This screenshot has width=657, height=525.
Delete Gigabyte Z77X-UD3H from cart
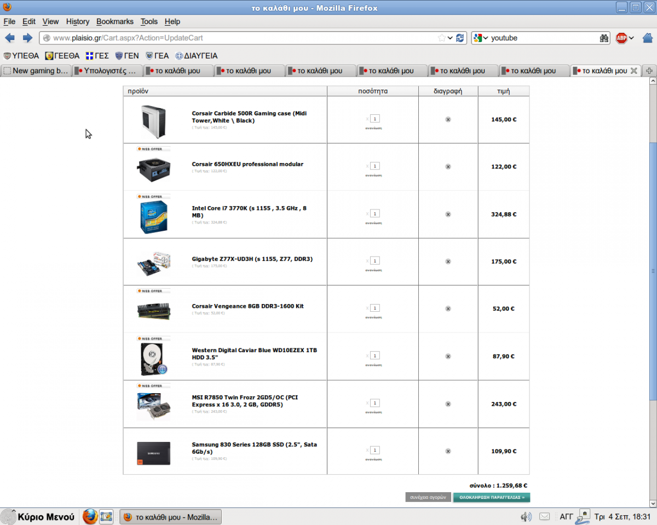448,261
